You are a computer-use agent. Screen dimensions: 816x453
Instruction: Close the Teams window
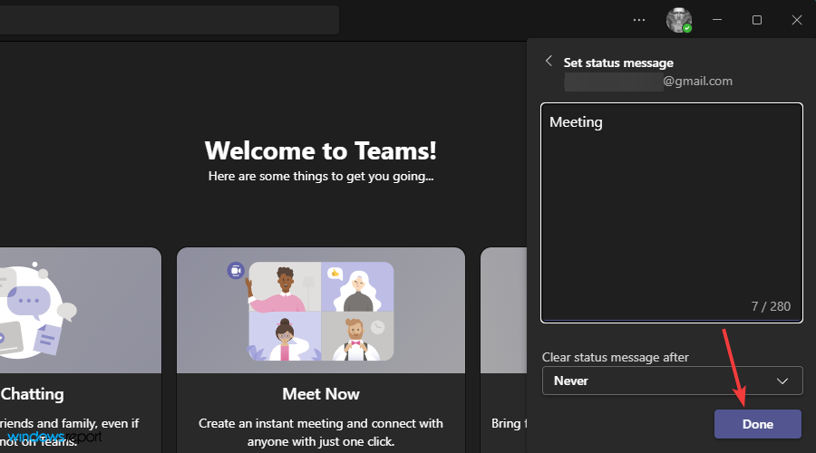pos(797,20)
